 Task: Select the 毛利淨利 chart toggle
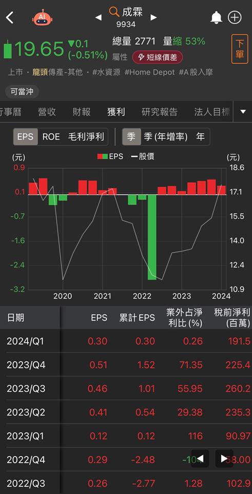(x=86, y=137)
